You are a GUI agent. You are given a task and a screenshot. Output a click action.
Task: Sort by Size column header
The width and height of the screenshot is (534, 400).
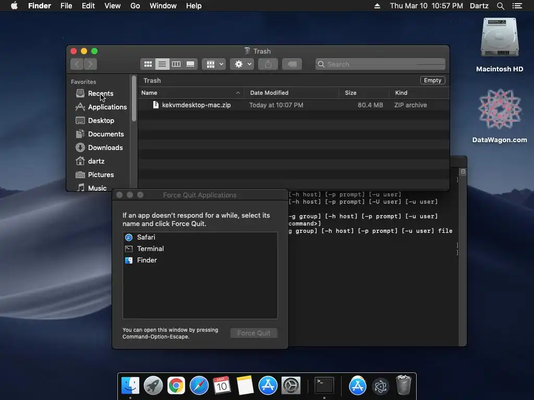click(x=364, y=93)
